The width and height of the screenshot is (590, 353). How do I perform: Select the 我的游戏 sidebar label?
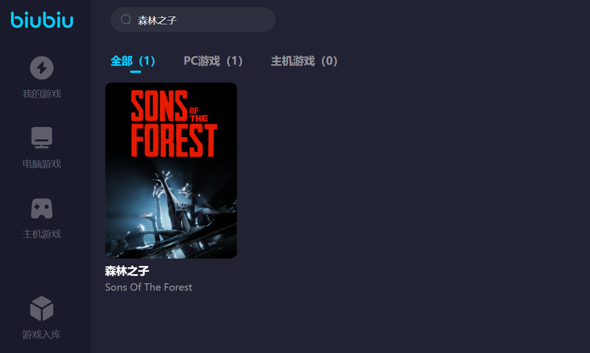(42, 94)
